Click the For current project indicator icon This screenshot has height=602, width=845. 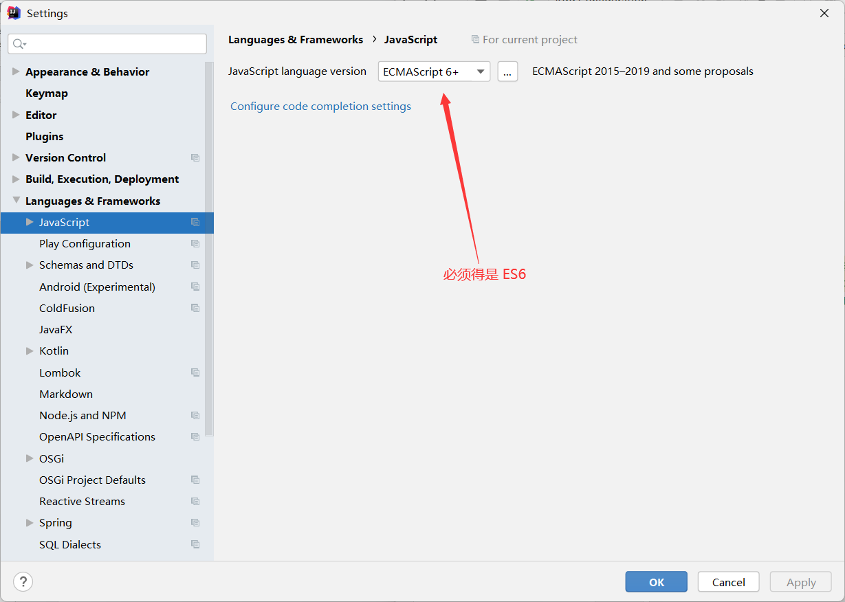pyautogui.click(x=475, y=40)
